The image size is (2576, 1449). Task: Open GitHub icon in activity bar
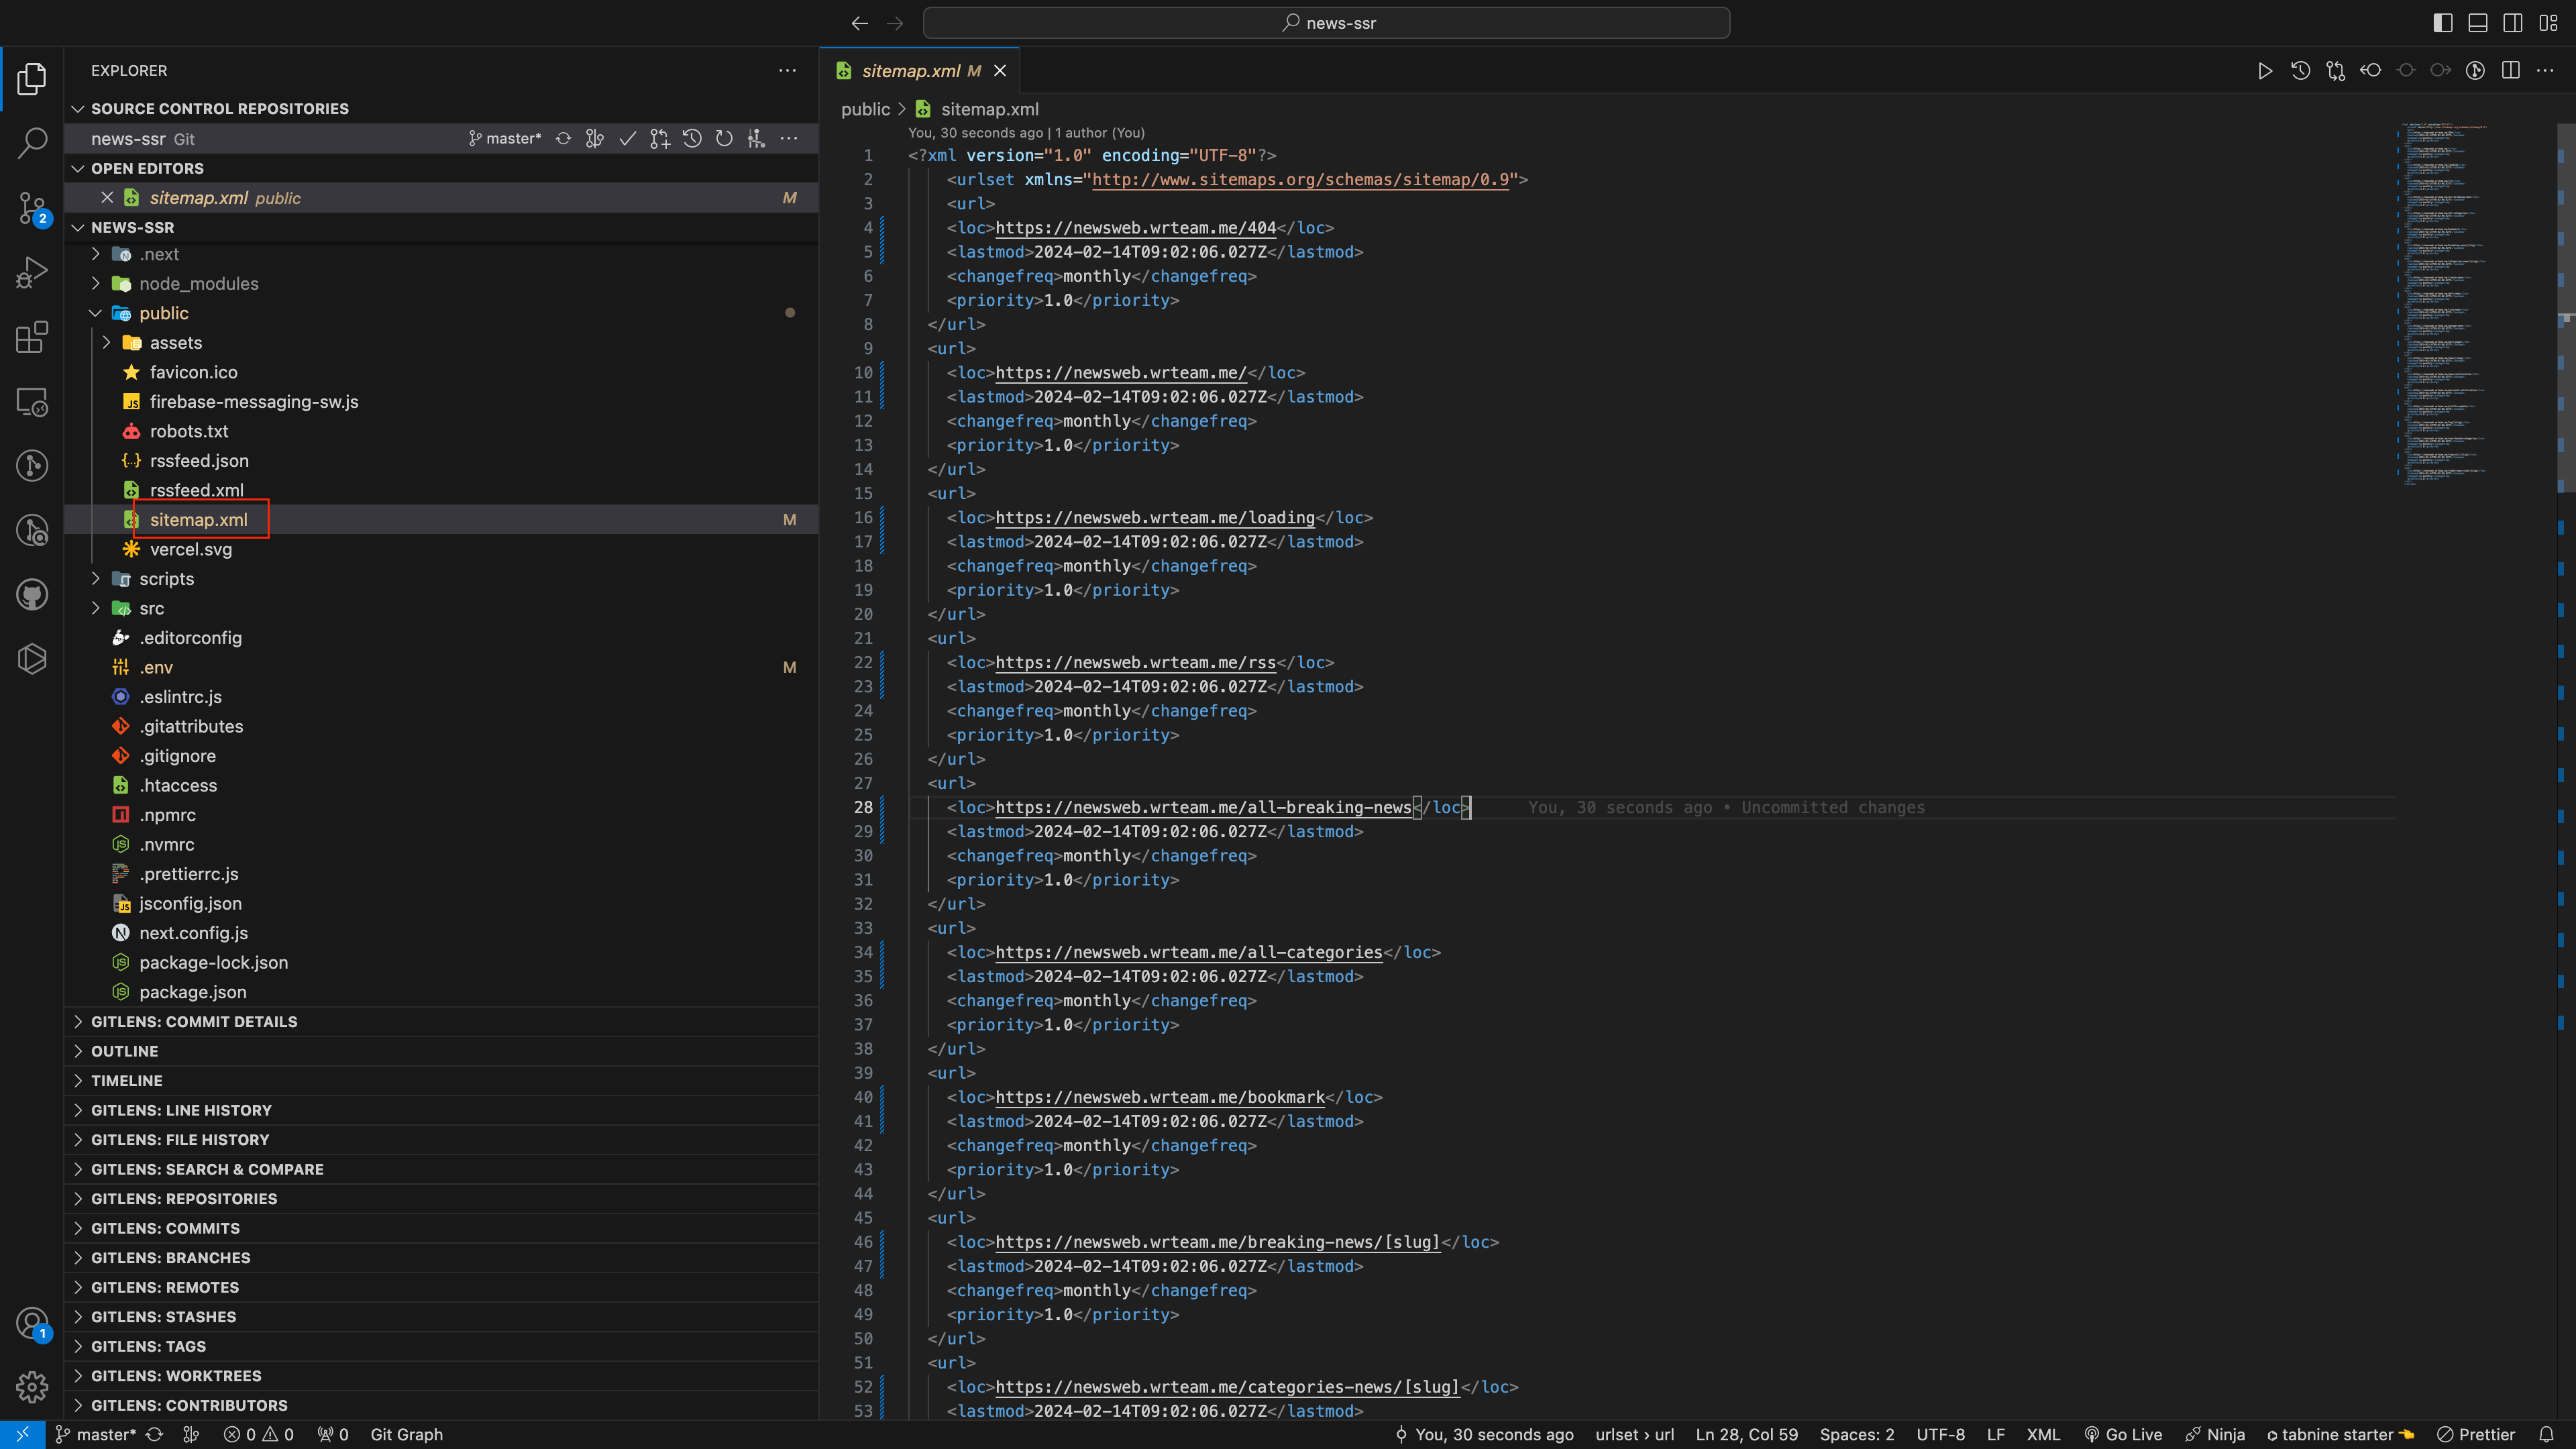point(32,594)
